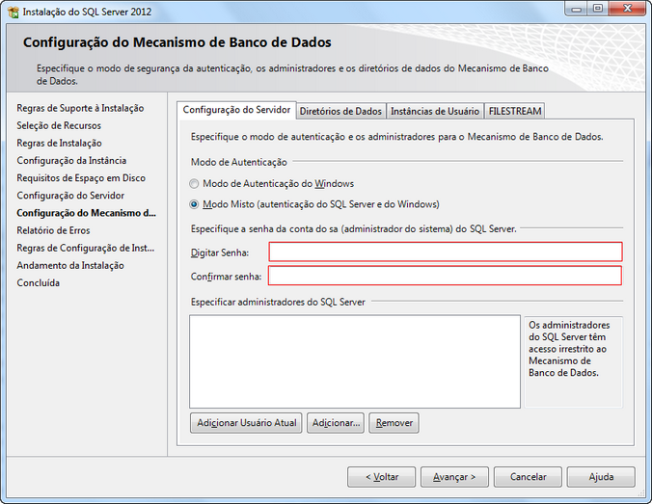The width and height of the screenshot is (652, 504).
Task: Proceed with the Avançar button
Action: [454, 477]
